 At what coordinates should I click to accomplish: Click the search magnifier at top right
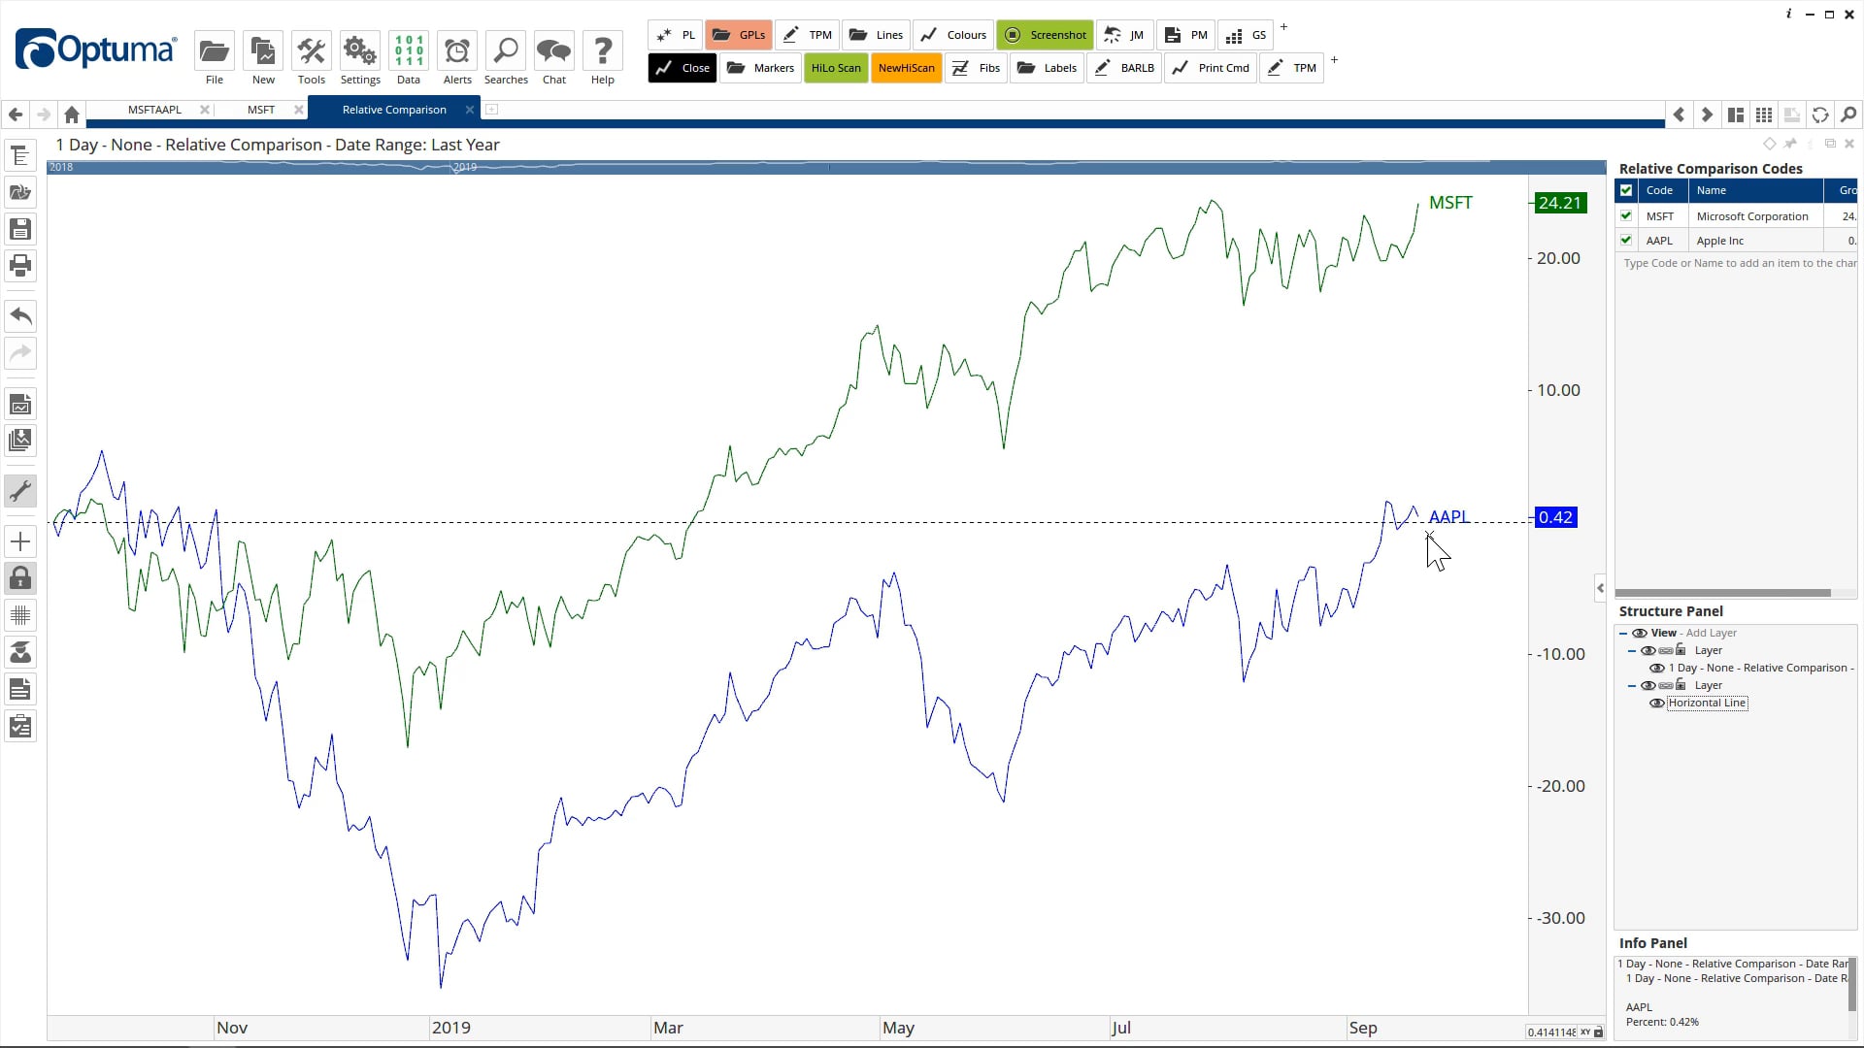coord(1848,115)
